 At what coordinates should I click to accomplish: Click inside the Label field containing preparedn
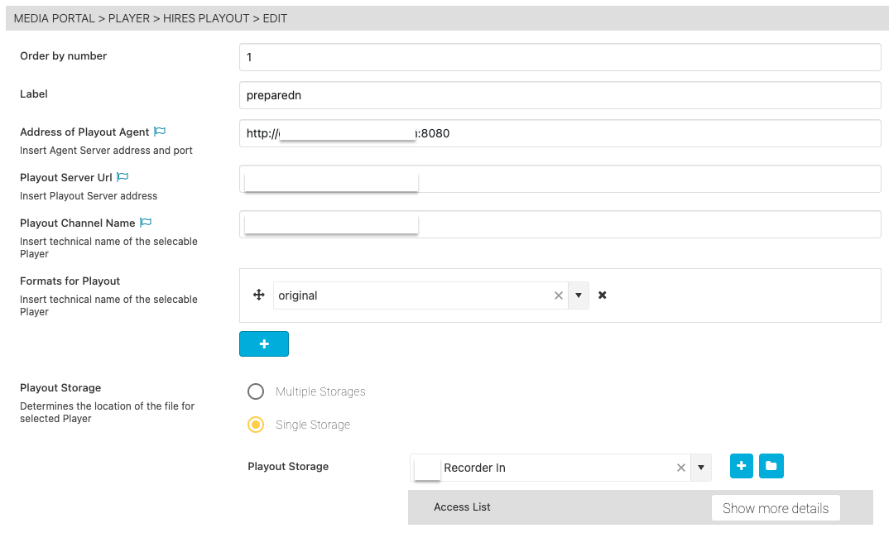[414, 95]
